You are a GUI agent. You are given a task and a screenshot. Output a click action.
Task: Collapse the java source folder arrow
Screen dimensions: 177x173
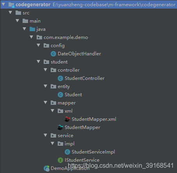click(25, 29)
